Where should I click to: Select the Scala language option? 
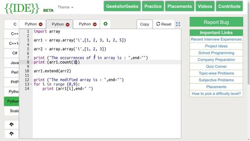[x=11, y=111]
